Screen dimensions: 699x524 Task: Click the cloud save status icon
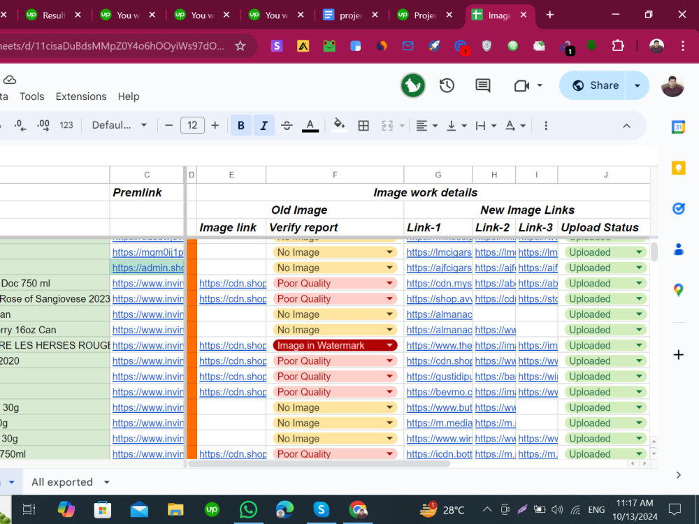9,80
